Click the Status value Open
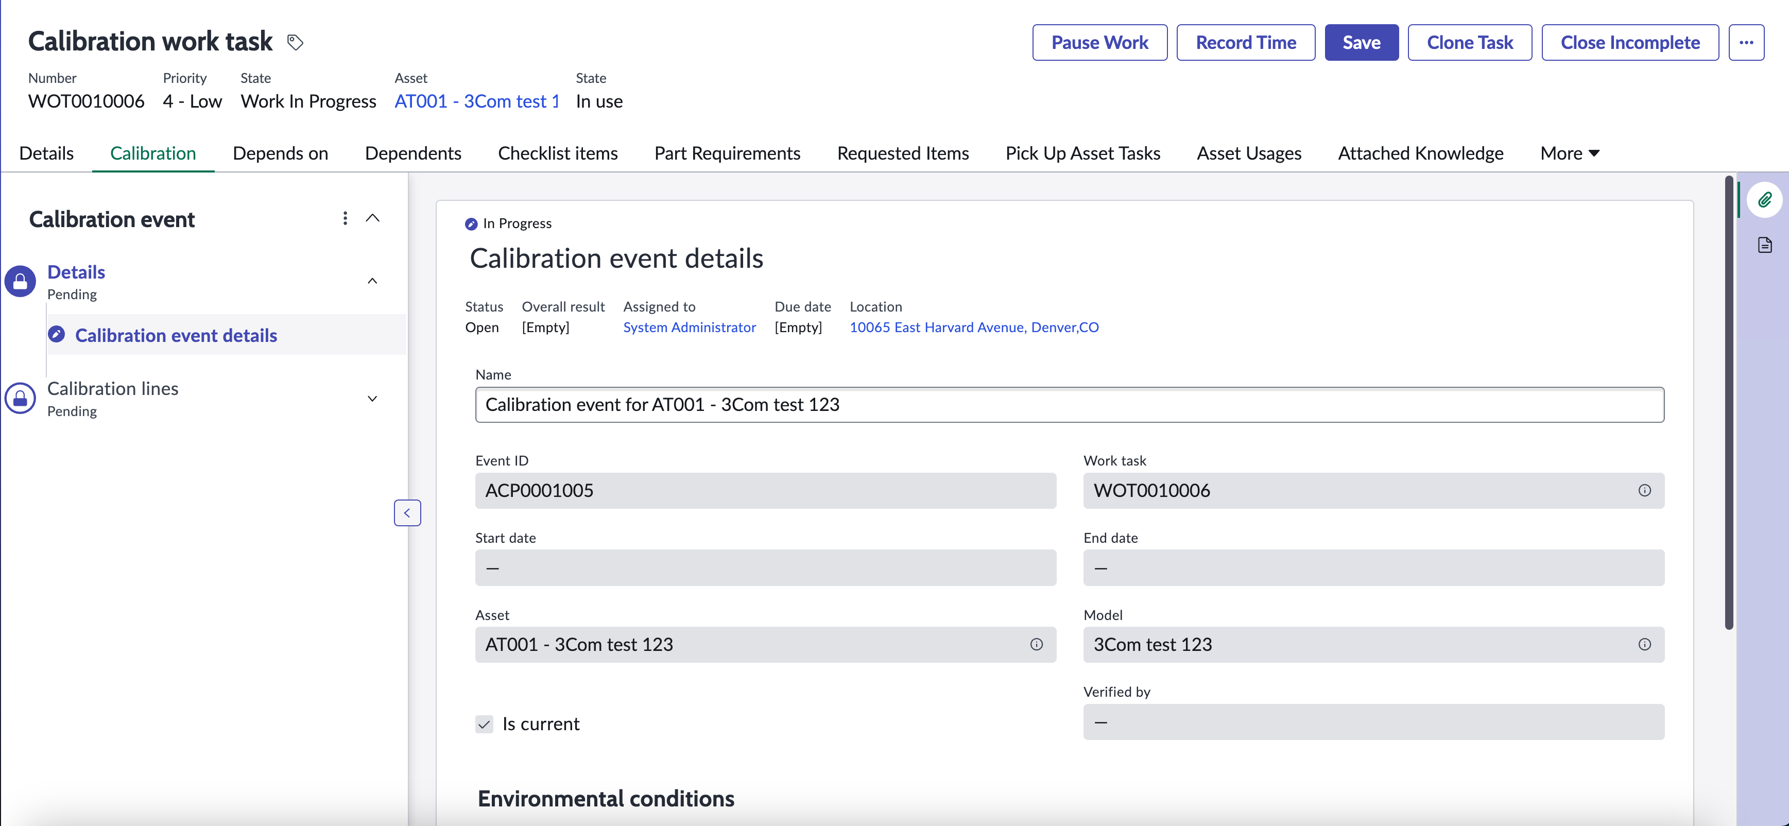This screenshot has width=1789, height=826. [482, 327]
